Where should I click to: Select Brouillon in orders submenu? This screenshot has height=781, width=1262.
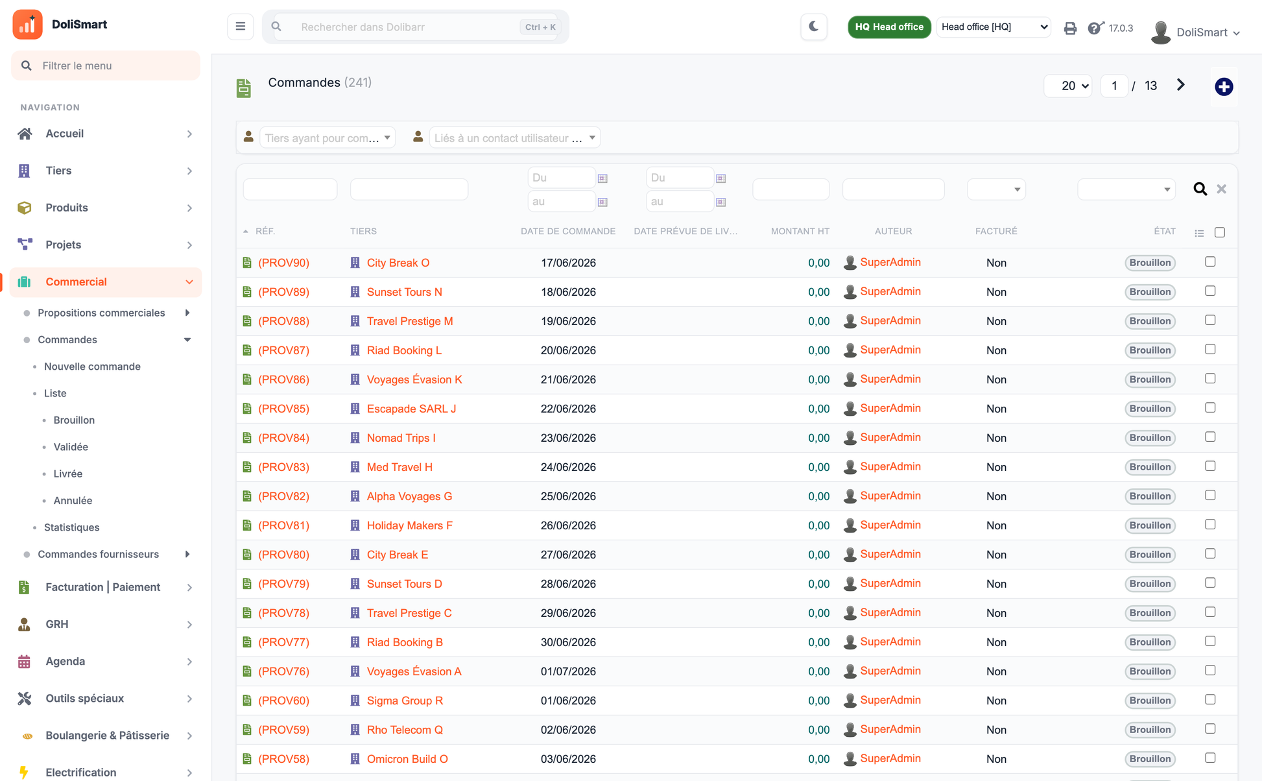click(x=74, y=420)
